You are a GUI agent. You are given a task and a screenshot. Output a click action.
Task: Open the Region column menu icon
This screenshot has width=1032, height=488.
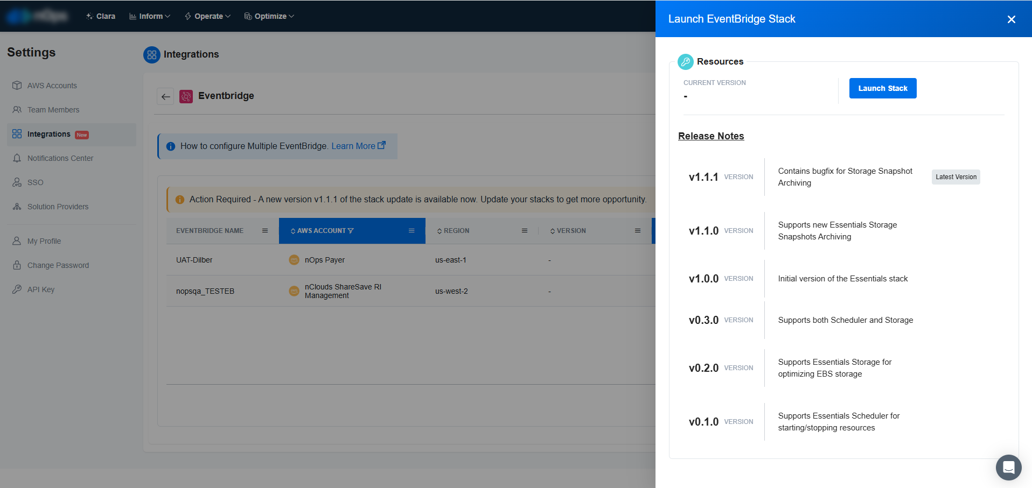(x=525, y=231)
